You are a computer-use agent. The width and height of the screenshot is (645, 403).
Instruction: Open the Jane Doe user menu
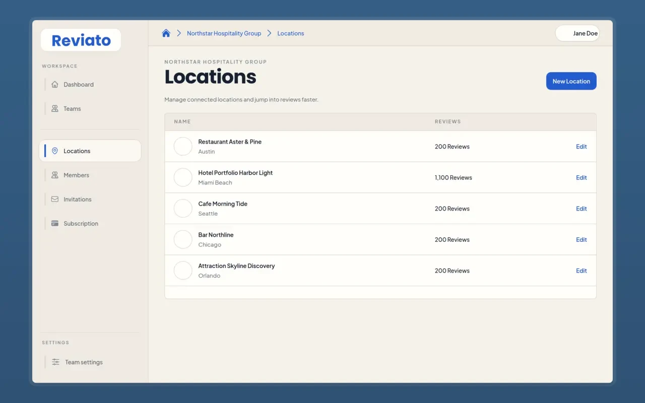pos(577,33)
